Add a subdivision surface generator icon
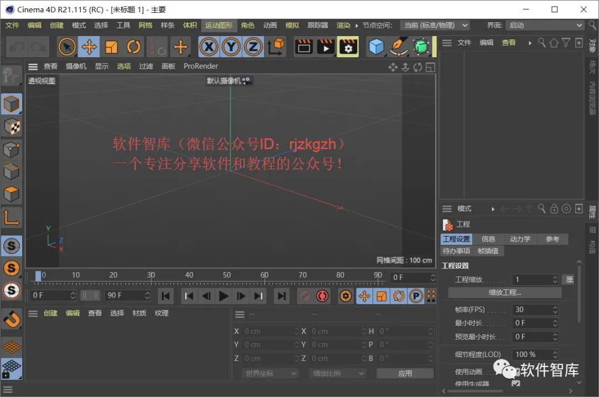The width and height of the screenshot is (599, 397). (421, 47)
